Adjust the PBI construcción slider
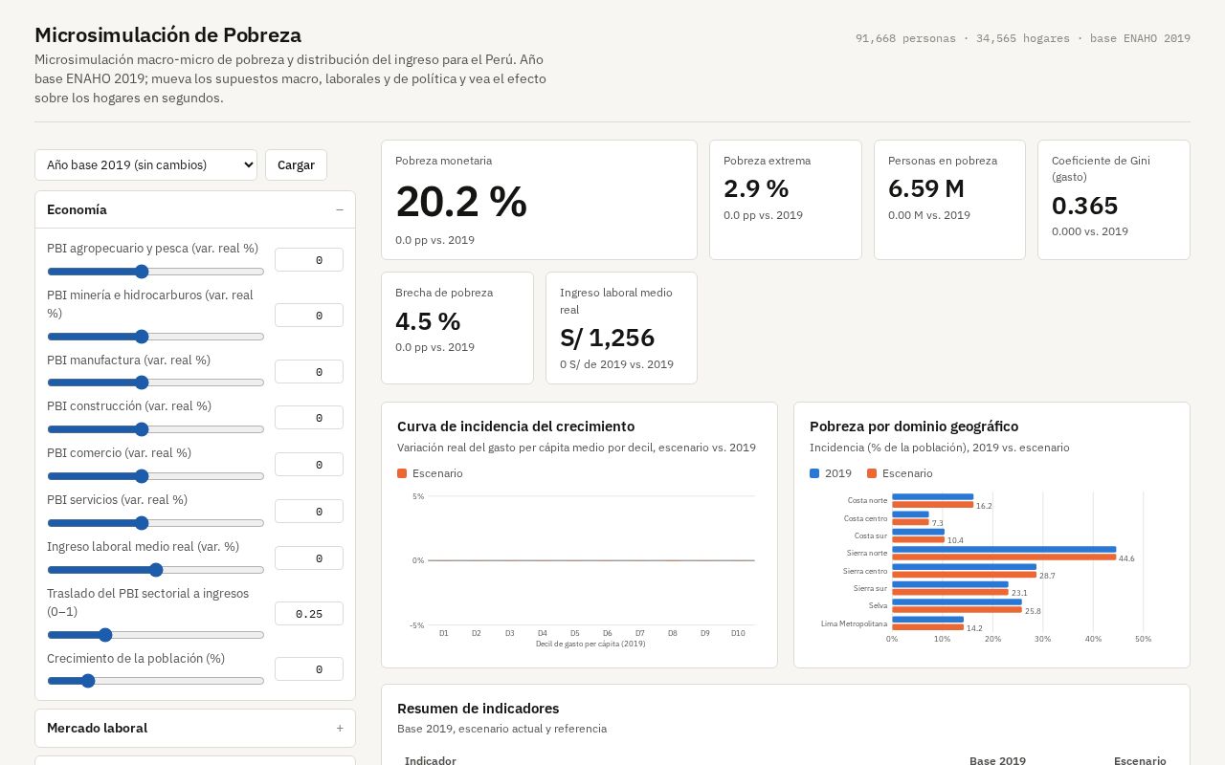Image resolution: width=1225 pixels, height=765 pixels. point(156,429)
